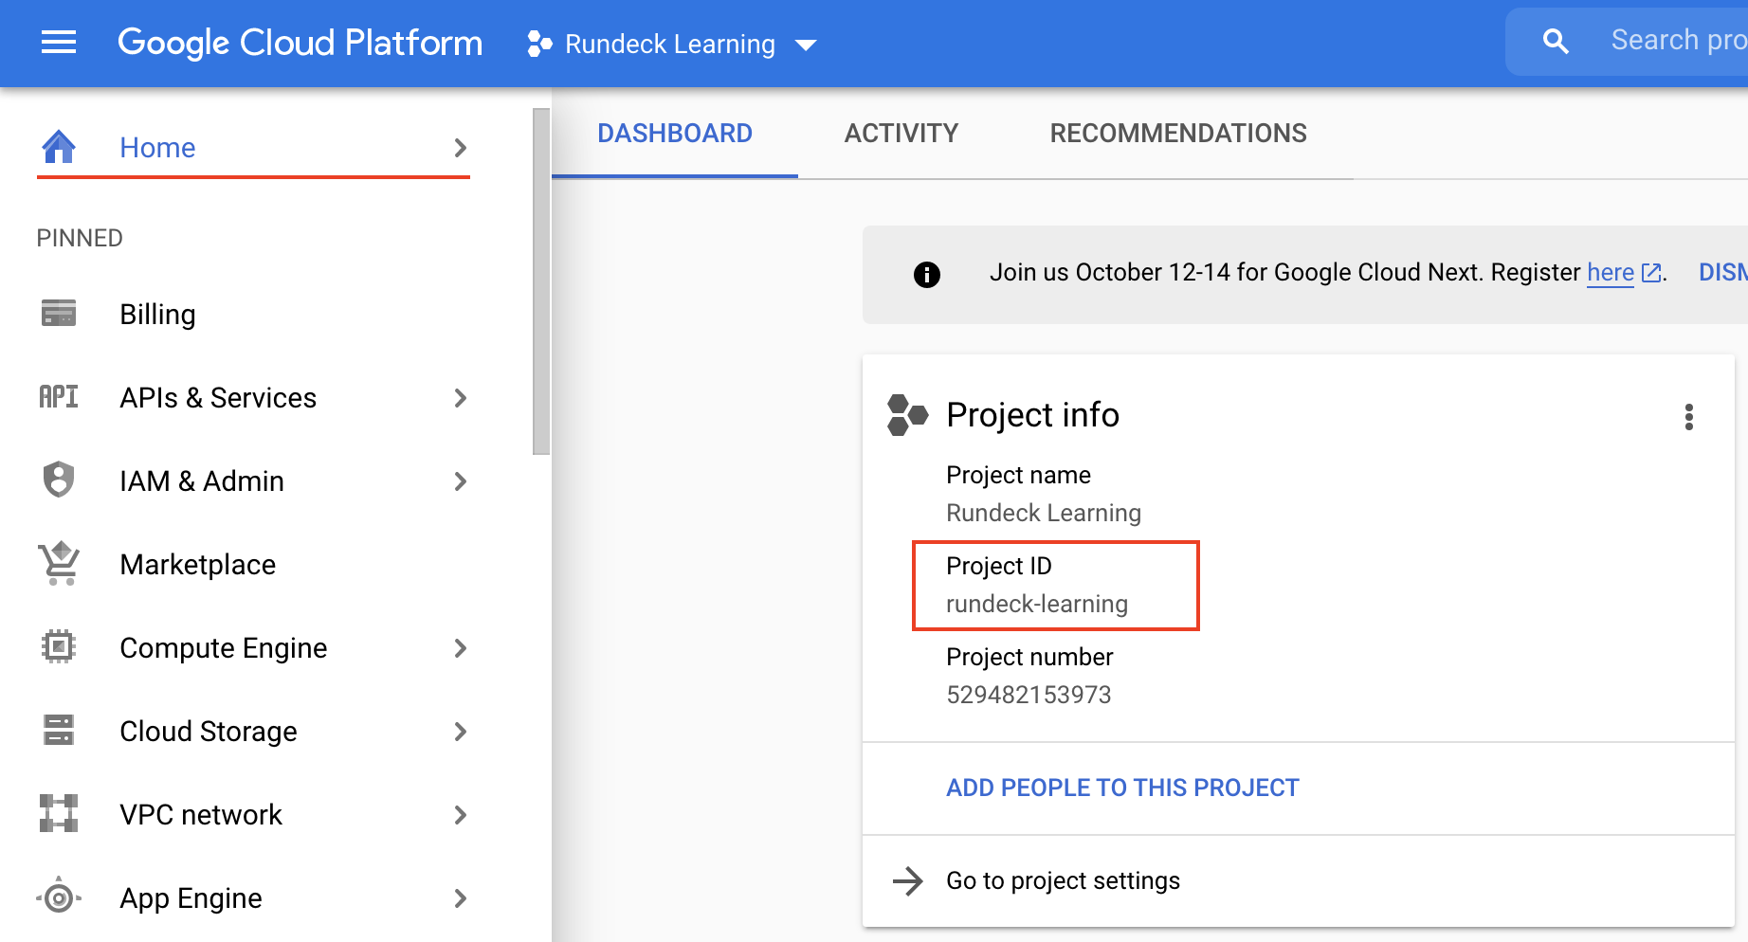Image resolution: width=1748 pixels, height=942 pixels.
Task: Switch to the Activity tab
Action: coord(901,134)
